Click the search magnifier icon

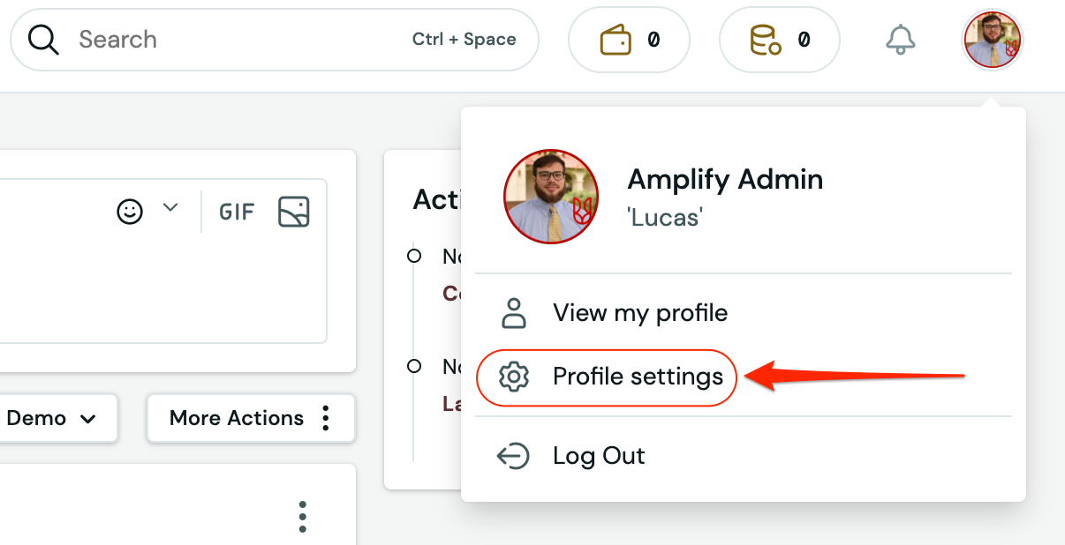tap(43, 40)
